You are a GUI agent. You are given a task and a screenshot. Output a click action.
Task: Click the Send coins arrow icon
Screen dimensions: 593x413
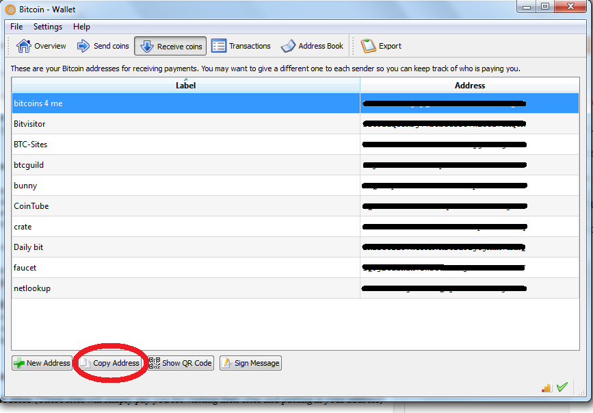83,46
